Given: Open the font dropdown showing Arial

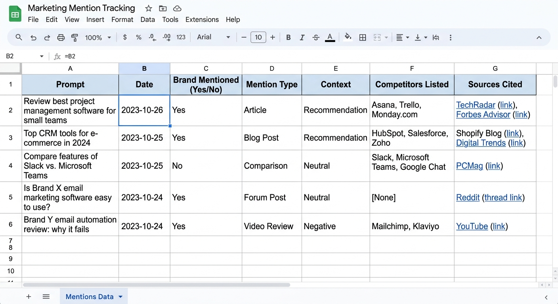Looking at the screenshot, I should [213, 37].
